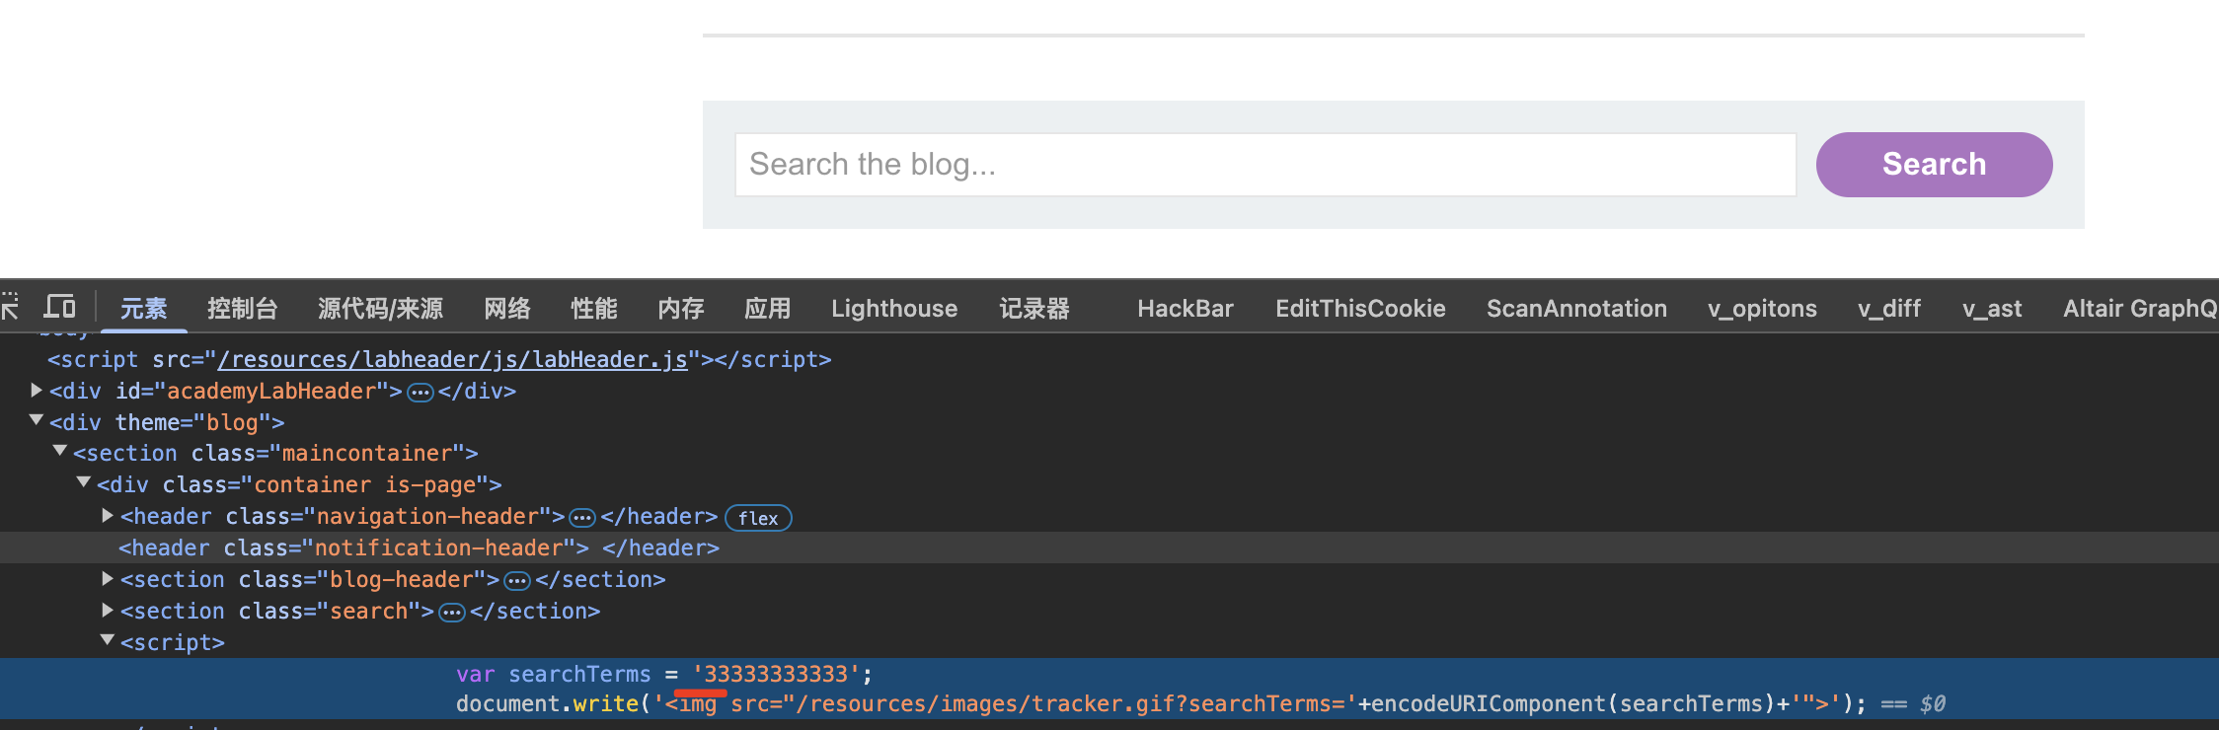Click the ellipsis in the academyLabHeader div
Screen dimensions: 2219x730
pyautogui.click(x=421, y=393)
